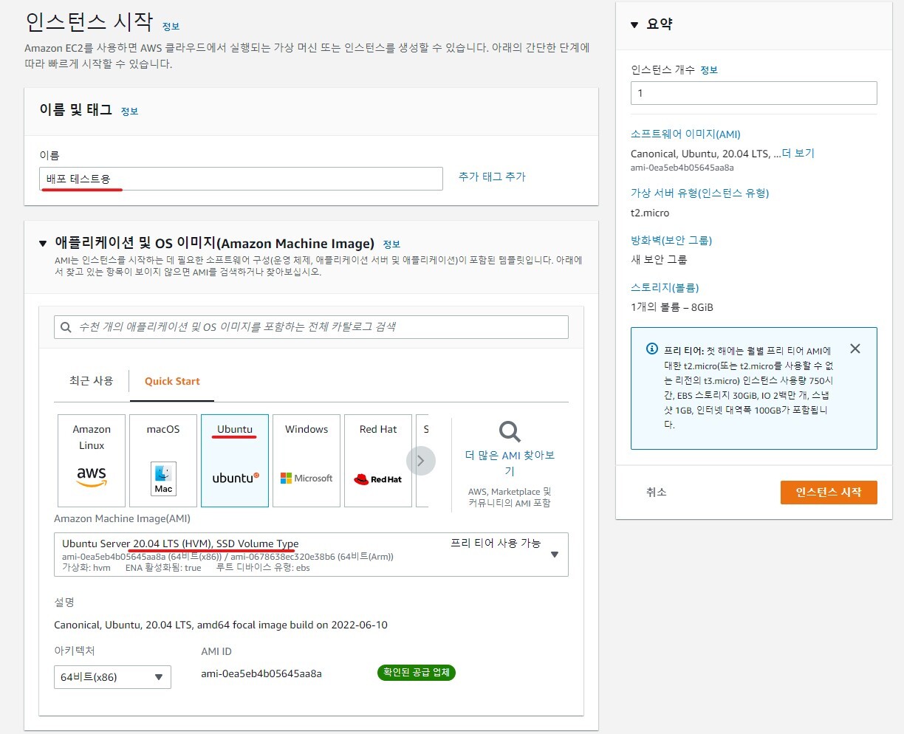Click 방화벽(보안 그룹) summary link
The image size is (904, 734).
click(671, 241)
